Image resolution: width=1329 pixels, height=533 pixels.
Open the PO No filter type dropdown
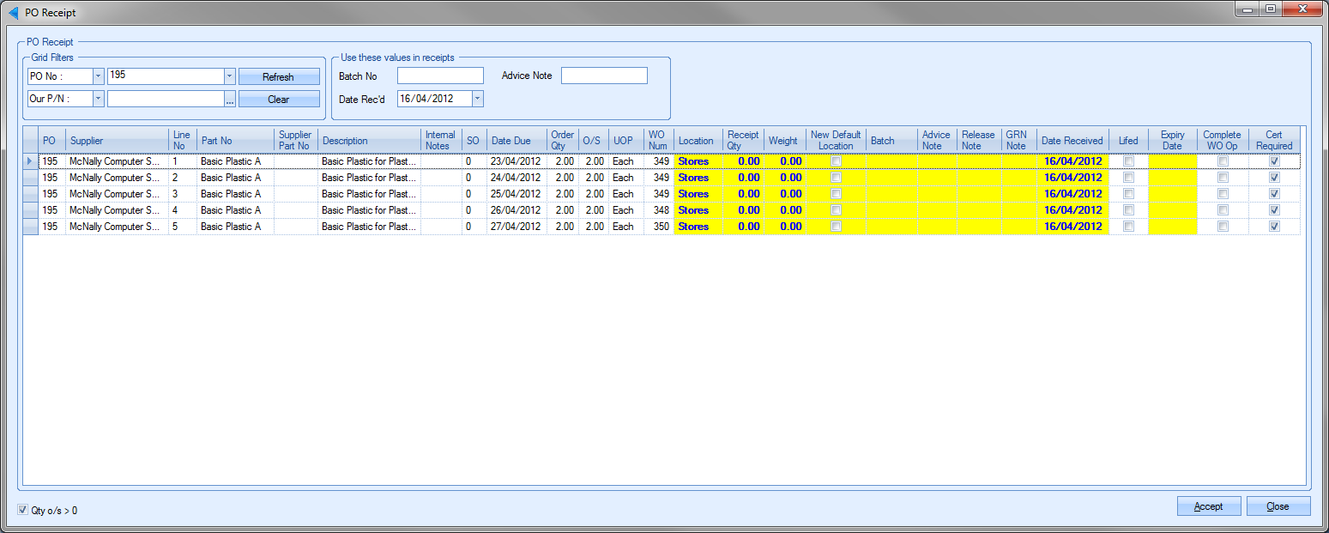(x=98, y=76)
